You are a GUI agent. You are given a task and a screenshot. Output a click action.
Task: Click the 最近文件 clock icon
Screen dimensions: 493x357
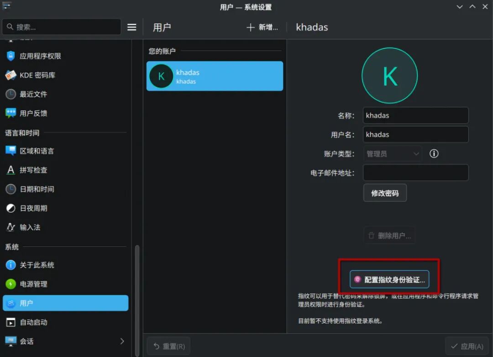(10, 94)
